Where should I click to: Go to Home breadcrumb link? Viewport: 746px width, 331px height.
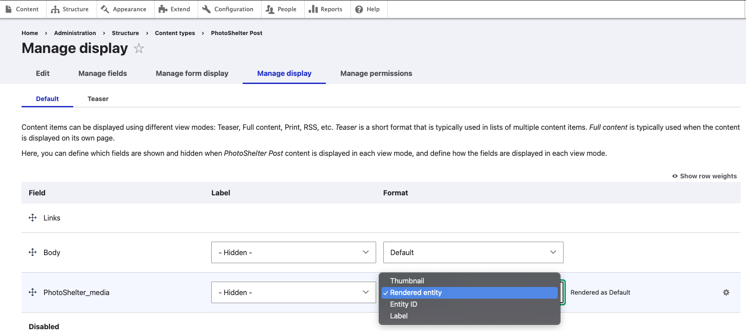pos(30,33)
